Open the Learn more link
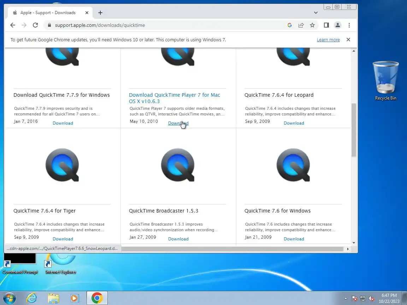Screen dimensions: 407x305 point(328,40)
